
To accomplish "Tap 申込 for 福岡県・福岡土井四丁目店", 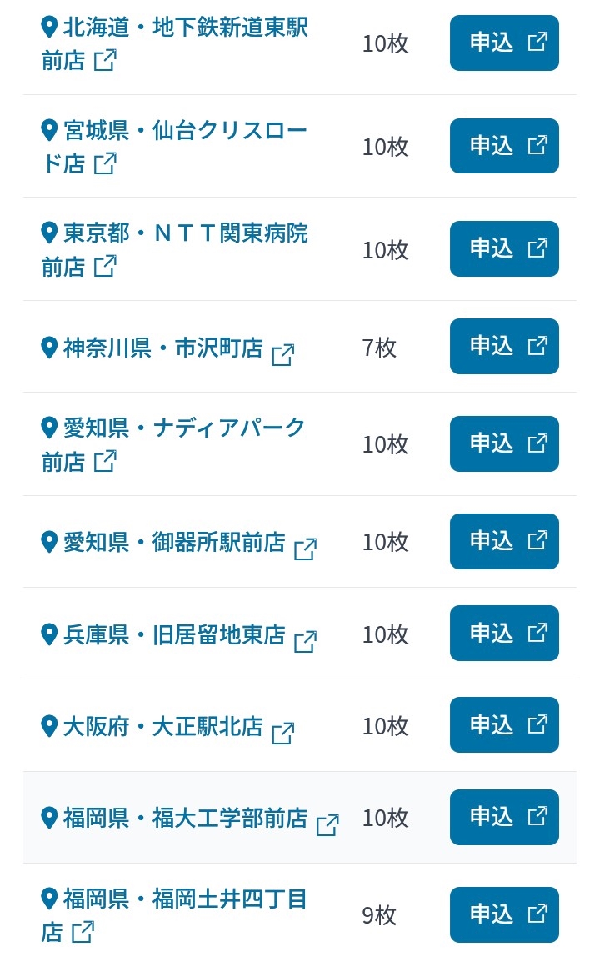I will [x=504, y=914].
